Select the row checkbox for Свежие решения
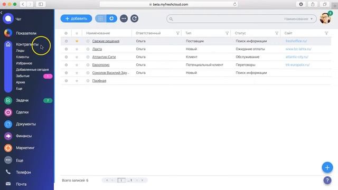The image size is (338, 190). click(x=66, y=41)
